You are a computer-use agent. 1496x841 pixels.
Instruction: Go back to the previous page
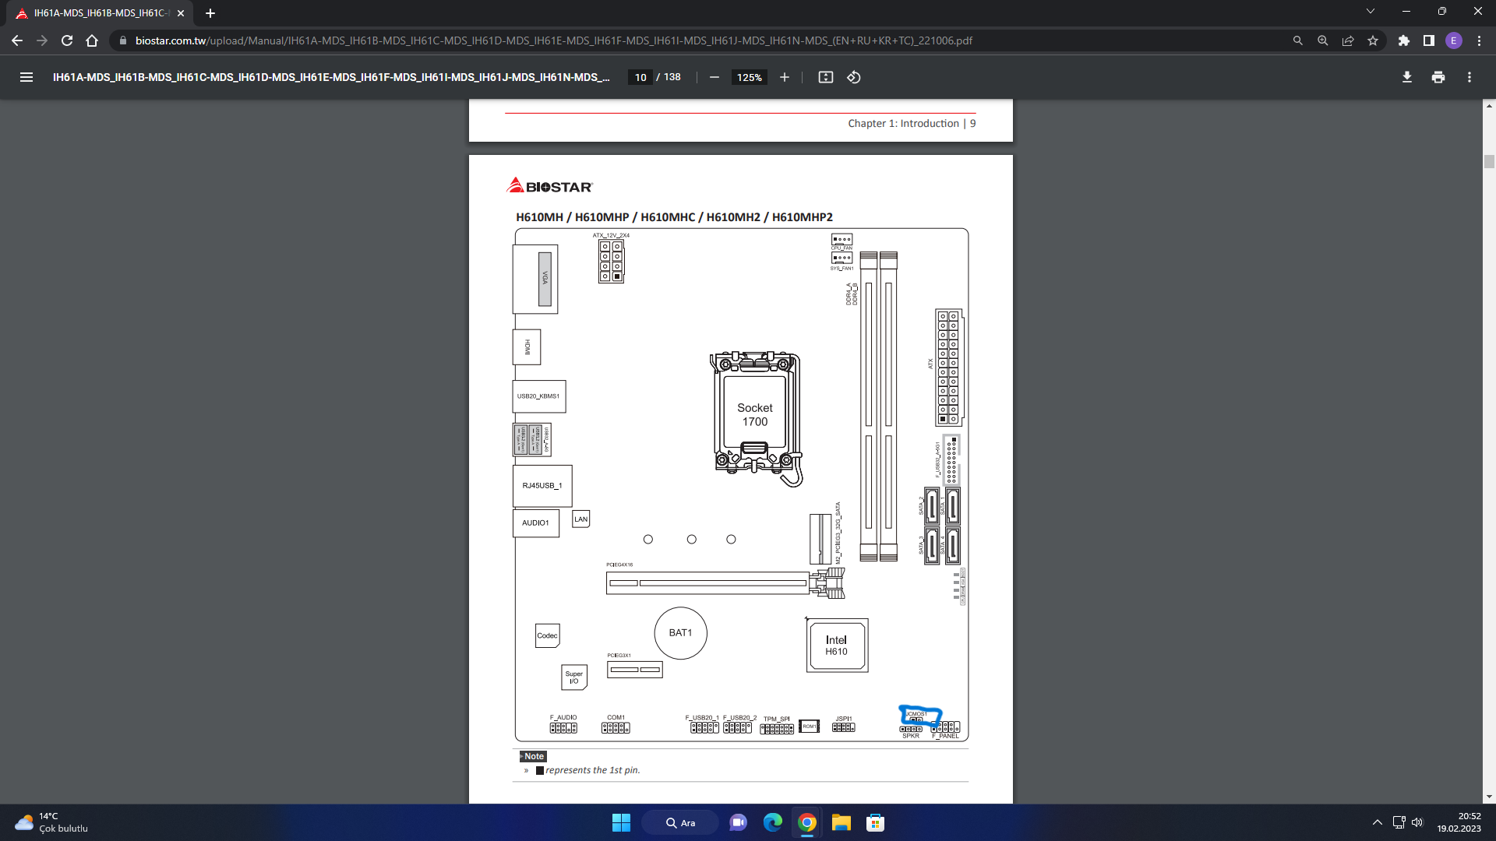[x=17, y=40]
